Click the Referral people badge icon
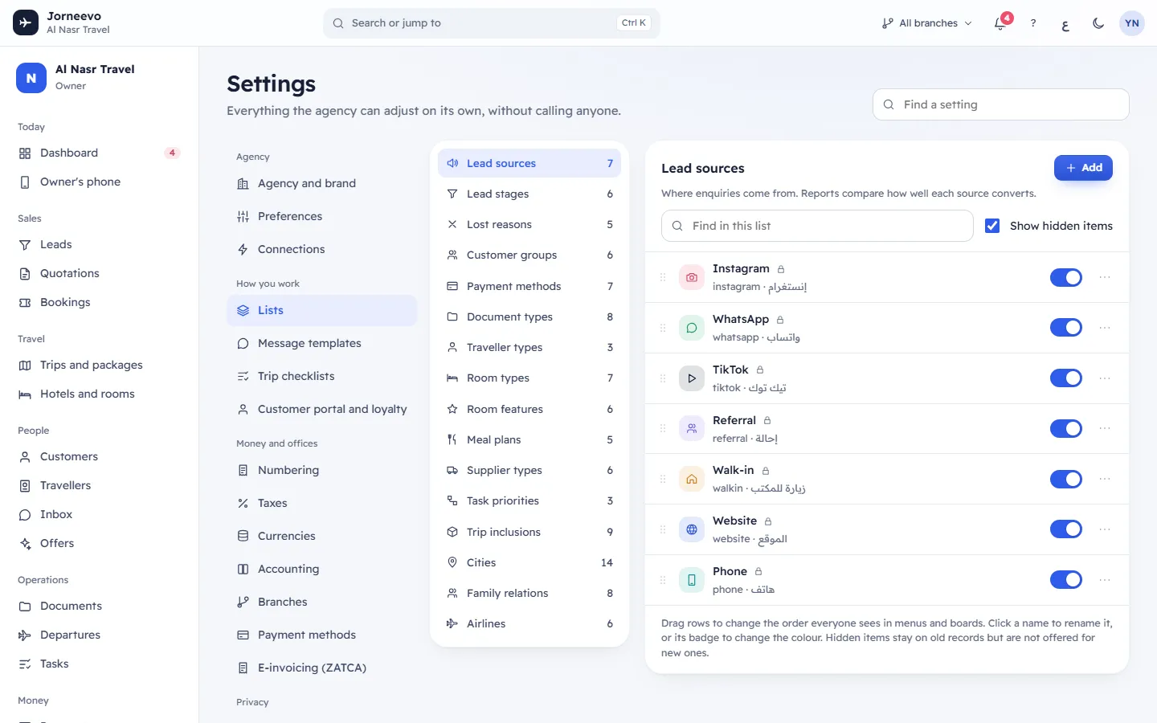This screenshot has width=1157, height=723. click(x=692, y=428)
